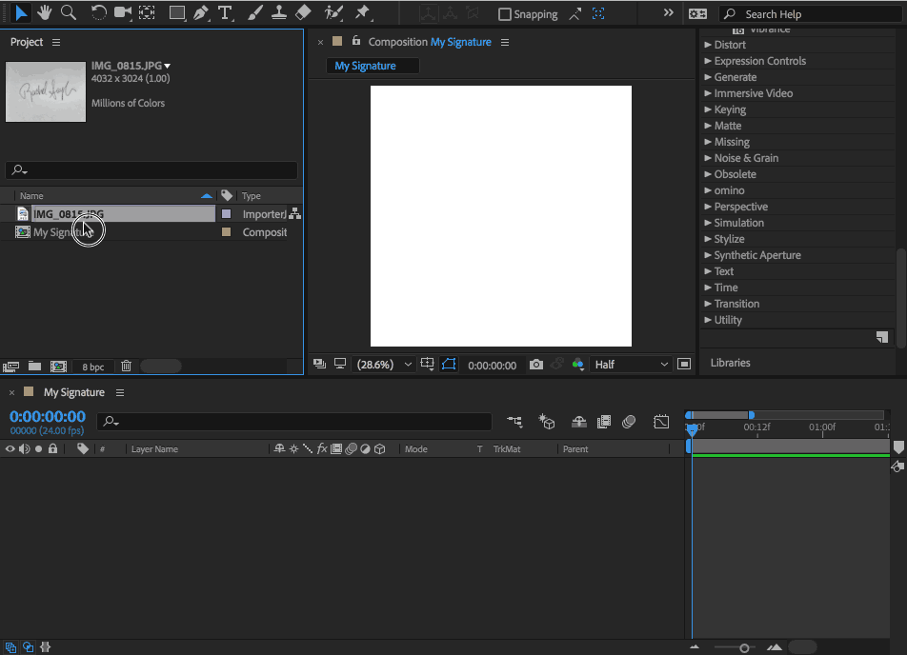Select the Rotation tool
Viewport: 907px width, 655px height.
click(98, 12)
